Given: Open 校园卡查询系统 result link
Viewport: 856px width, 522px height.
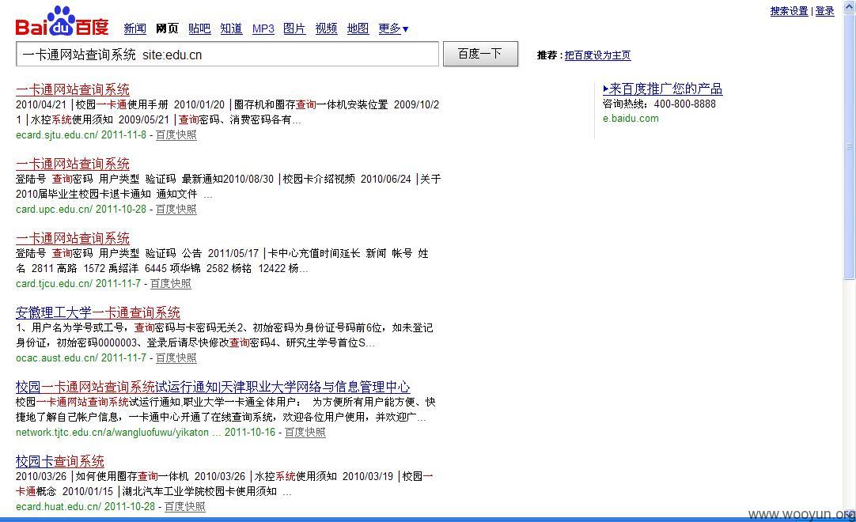Looking at the screenshot, I should tap(60, 461).
